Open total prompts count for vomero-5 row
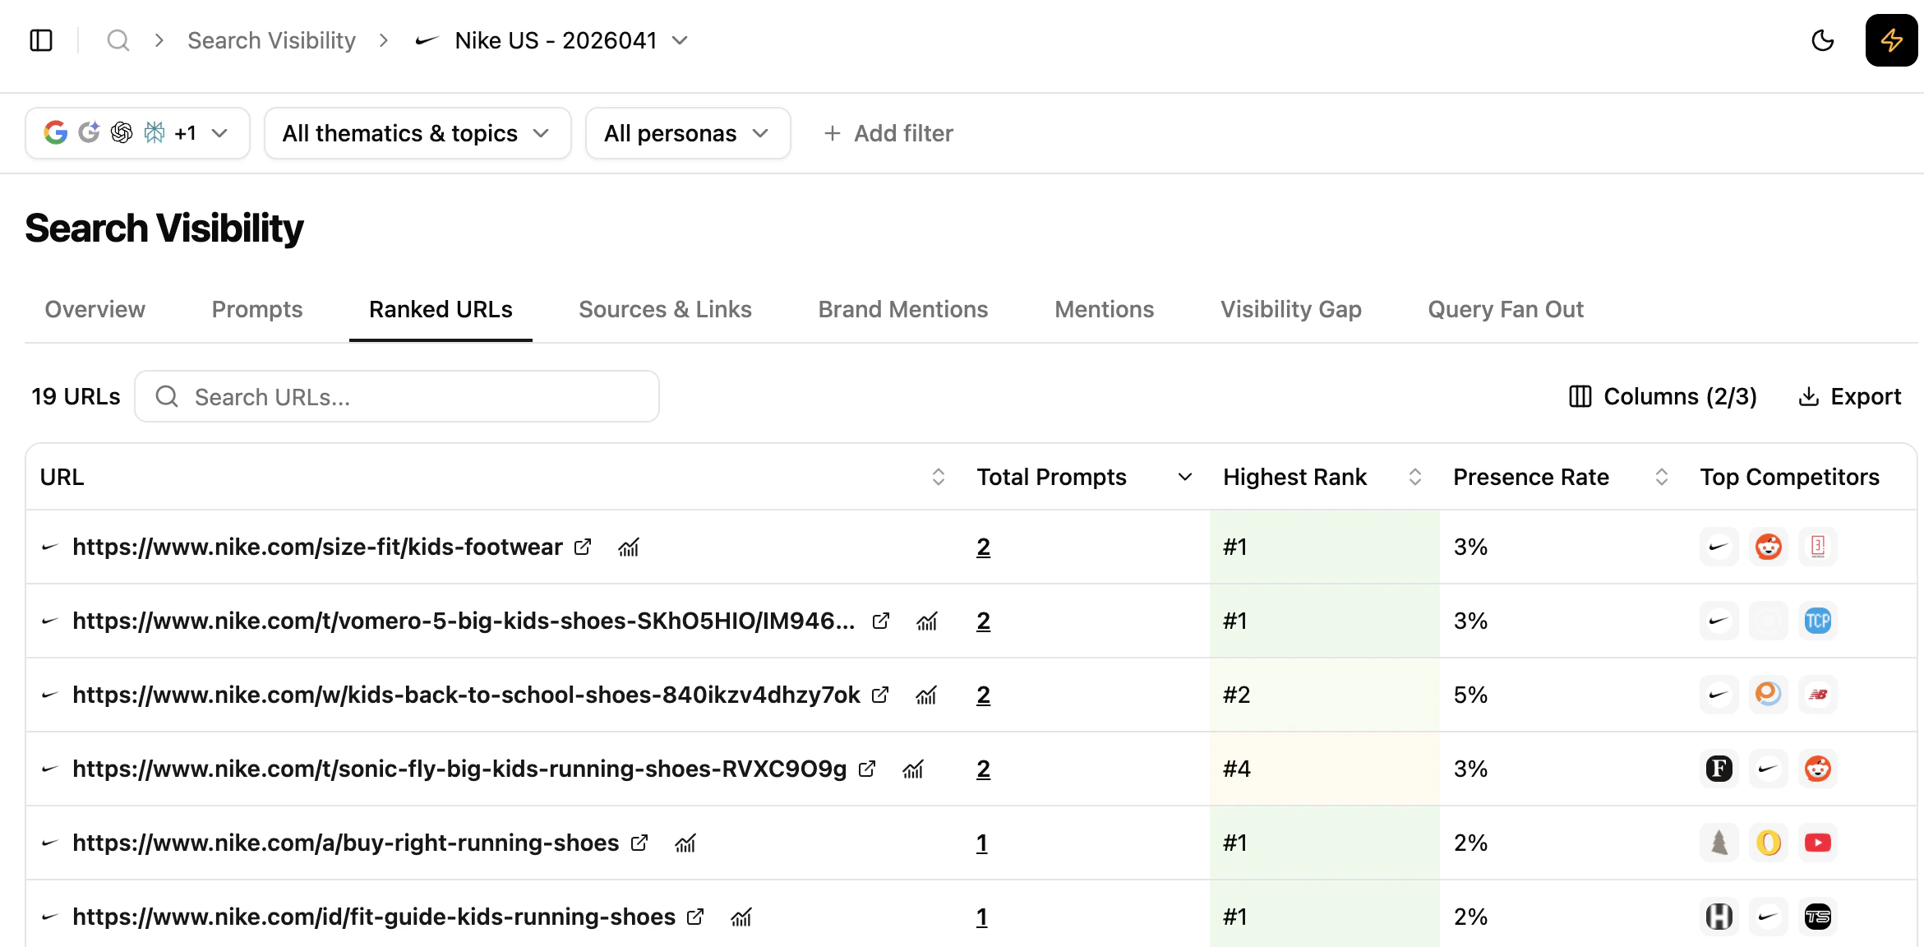The height and width of the screenshot is (947, 1924). pos(983,621)
